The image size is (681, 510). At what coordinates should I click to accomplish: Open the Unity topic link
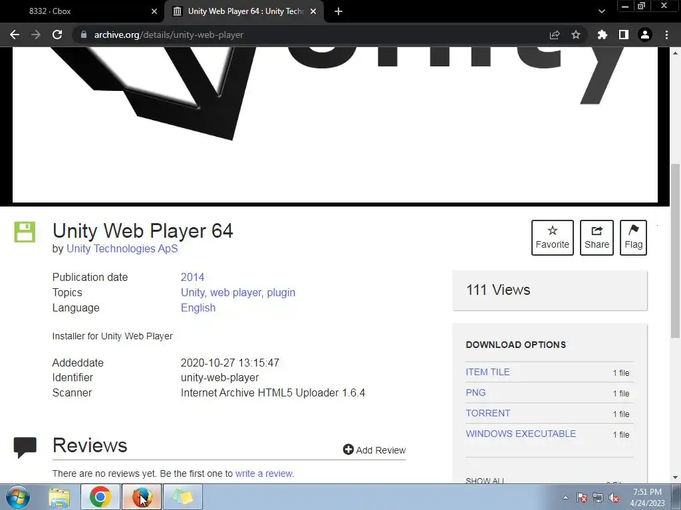click(x=192, y=292)
